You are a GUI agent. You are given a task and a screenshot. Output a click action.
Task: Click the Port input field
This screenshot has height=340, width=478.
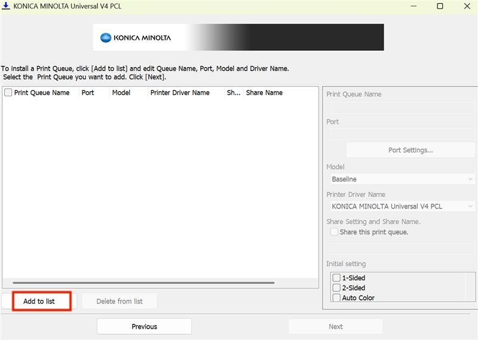(x=402, y=134)
